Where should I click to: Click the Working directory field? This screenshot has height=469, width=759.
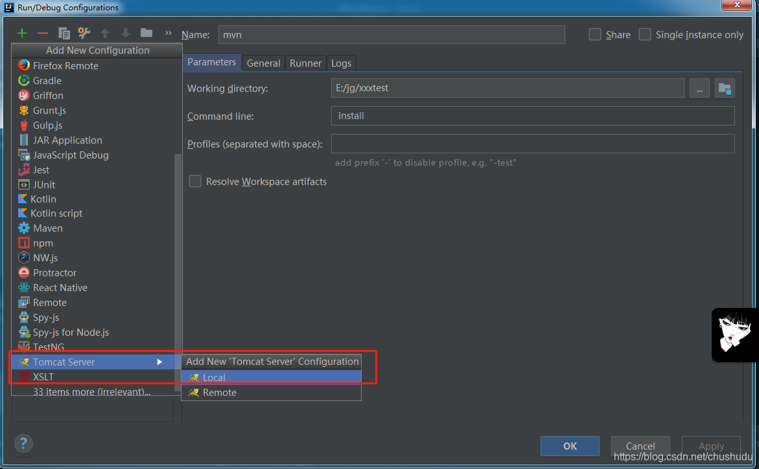pyautogui.click(x=508, y=88)
